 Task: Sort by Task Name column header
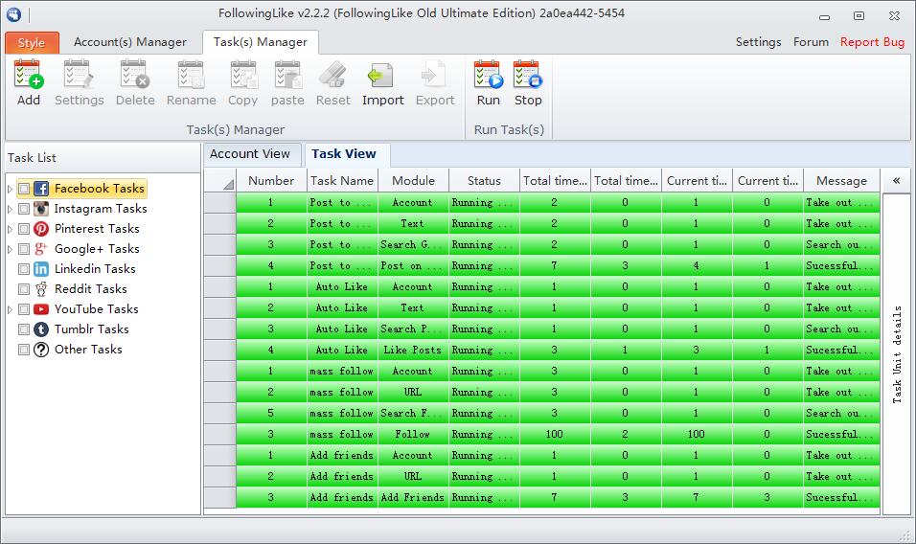pyautogui.click(x=342, y=180)
